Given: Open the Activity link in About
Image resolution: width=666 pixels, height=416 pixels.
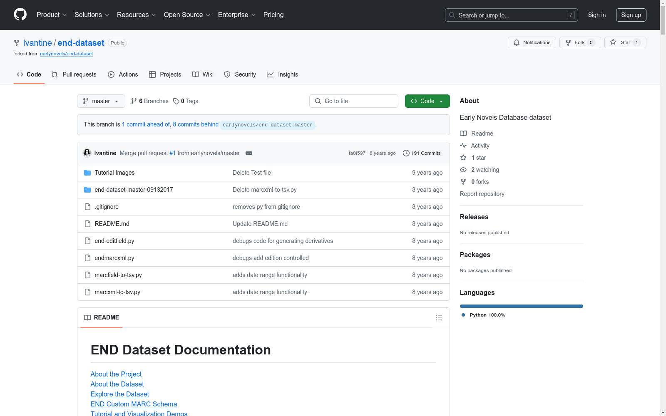Looking at the screenshot, I should tap(475, 146).
